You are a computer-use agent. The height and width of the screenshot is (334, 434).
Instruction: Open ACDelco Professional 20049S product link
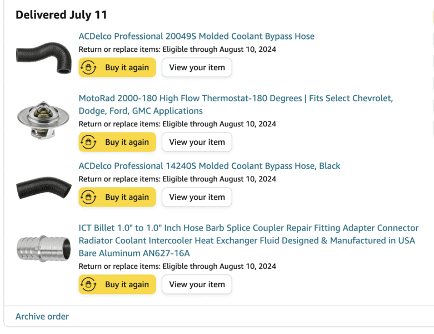click(196, 36)
